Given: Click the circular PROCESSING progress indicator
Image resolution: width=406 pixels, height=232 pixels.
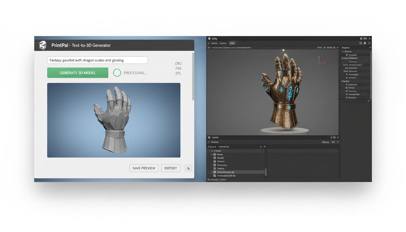Looking at the screenshot, I should click(117, 73).
